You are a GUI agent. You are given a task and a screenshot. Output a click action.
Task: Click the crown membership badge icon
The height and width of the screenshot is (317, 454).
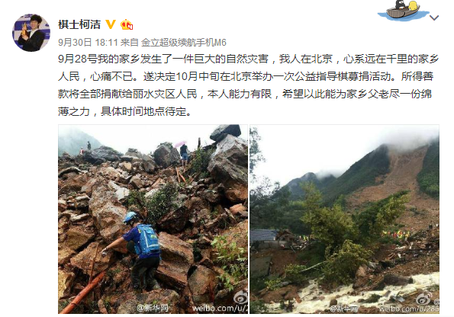[127, 24]
